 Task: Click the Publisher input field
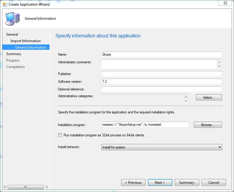pyautogui.click(x=162, y=74)
